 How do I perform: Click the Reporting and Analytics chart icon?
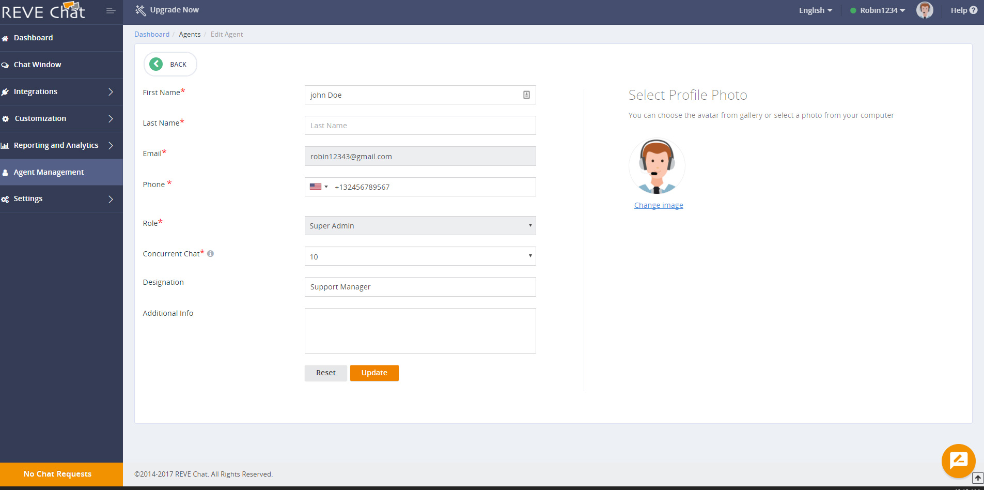(5, 146)
